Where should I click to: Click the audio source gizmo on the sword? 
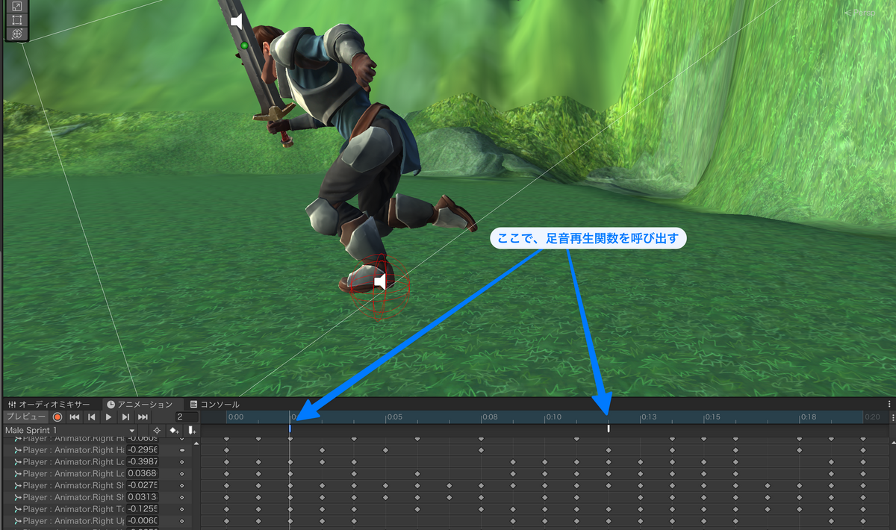tap(236, 22)
